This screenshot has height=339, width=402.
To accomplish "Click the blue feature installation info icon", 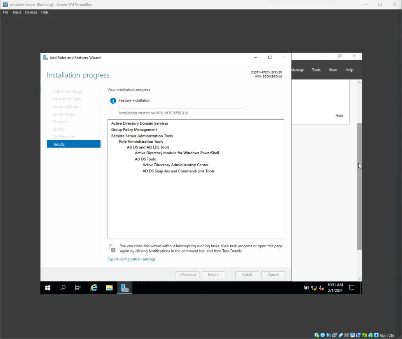I will (113, 101).
